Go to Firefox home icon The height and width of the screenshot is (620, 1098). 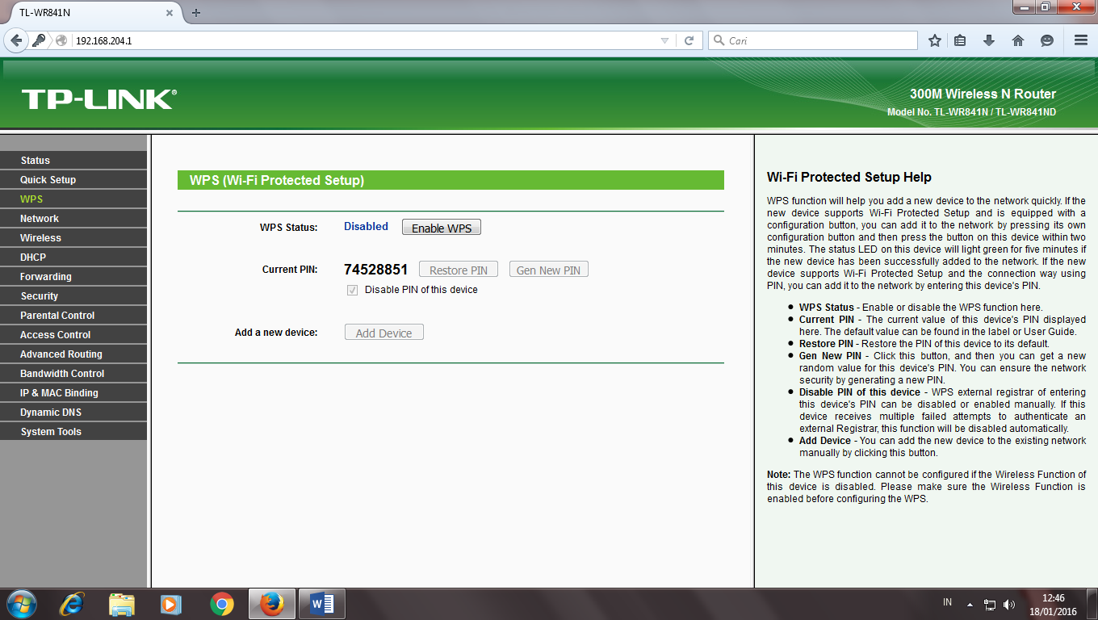pos(1018,40)
